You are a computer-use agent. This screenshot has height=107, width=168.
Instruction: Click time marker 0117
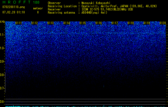tap(115, 23)
